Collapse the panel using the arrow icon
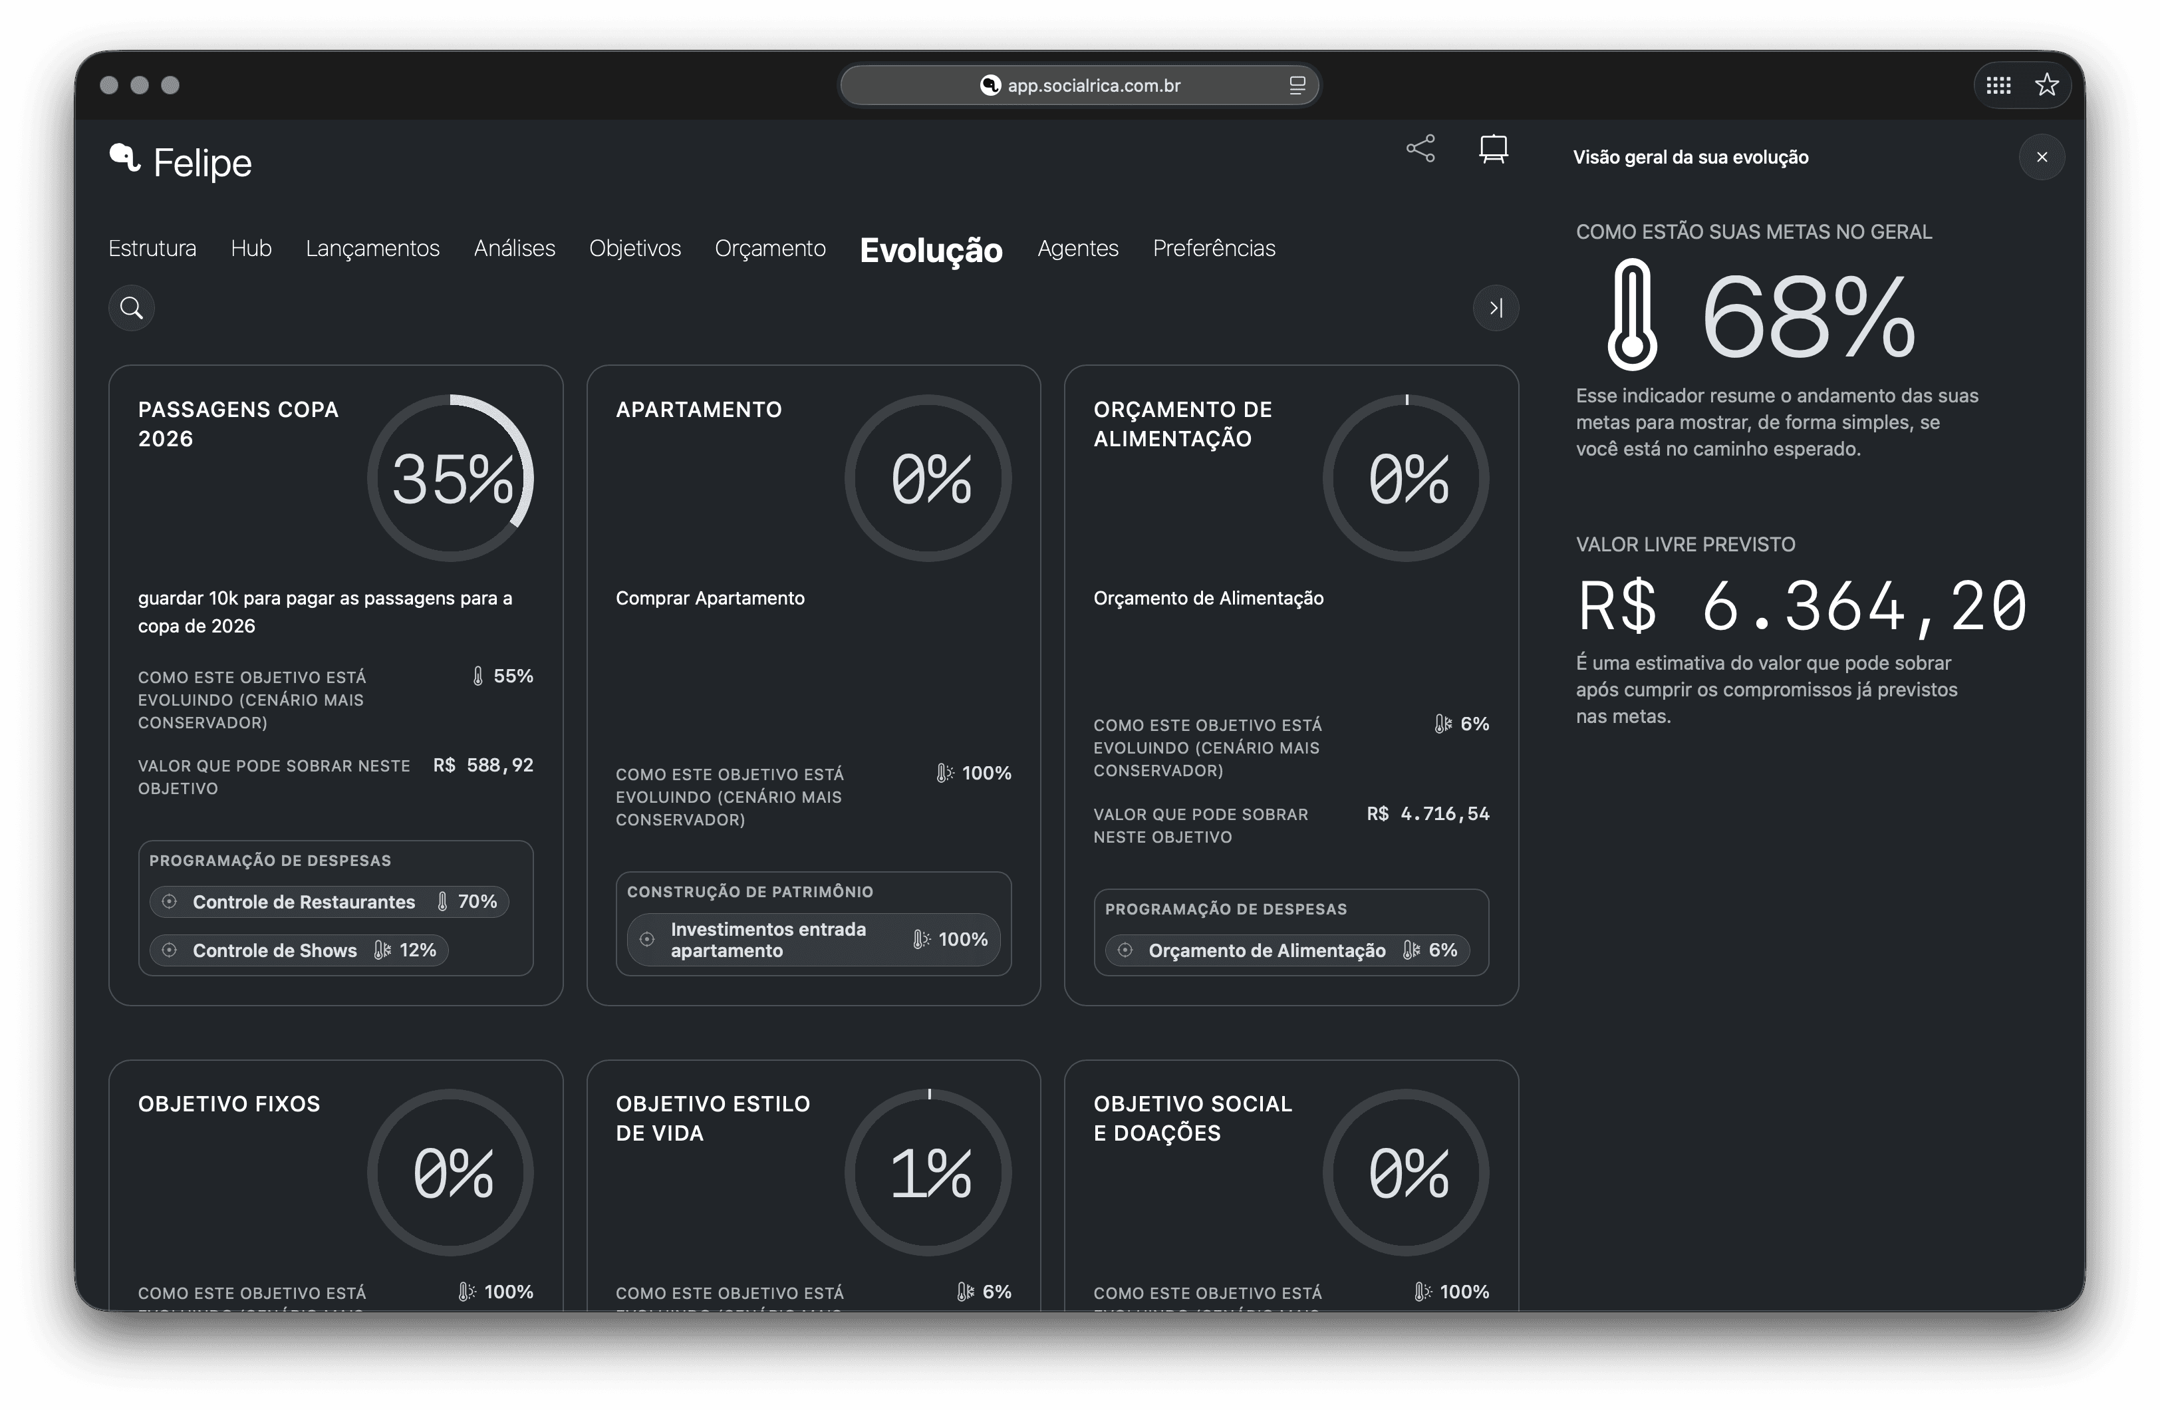 pyautogui.click(x=1496, y=308)
